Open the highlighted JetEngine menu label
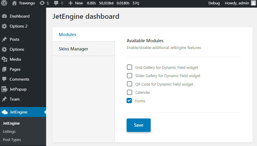This screenshot has height=146, width=257. [x=19, y=112]
